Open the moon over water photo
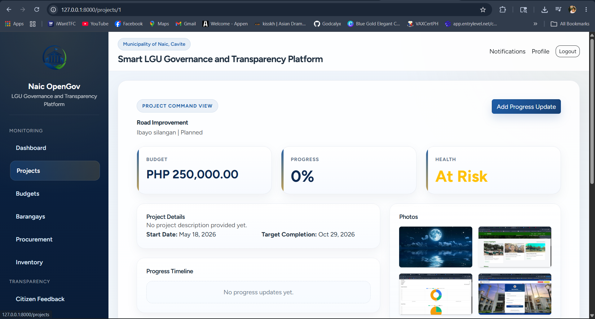This screenshot has height=319, width=595. [x=436, y=247]
